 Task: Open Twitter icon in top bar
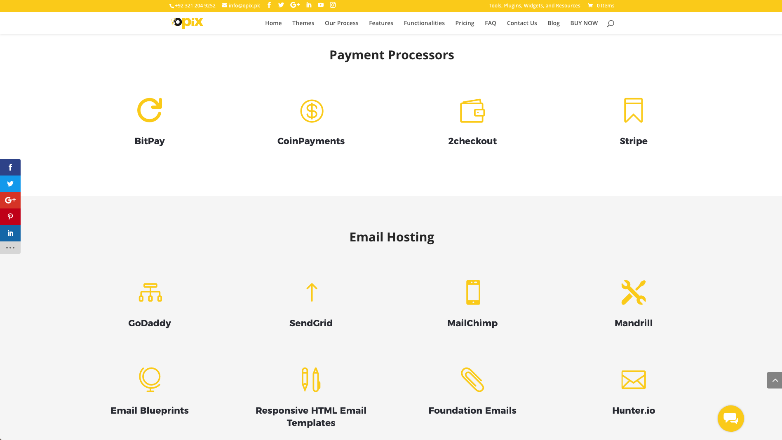coord(281,5)
